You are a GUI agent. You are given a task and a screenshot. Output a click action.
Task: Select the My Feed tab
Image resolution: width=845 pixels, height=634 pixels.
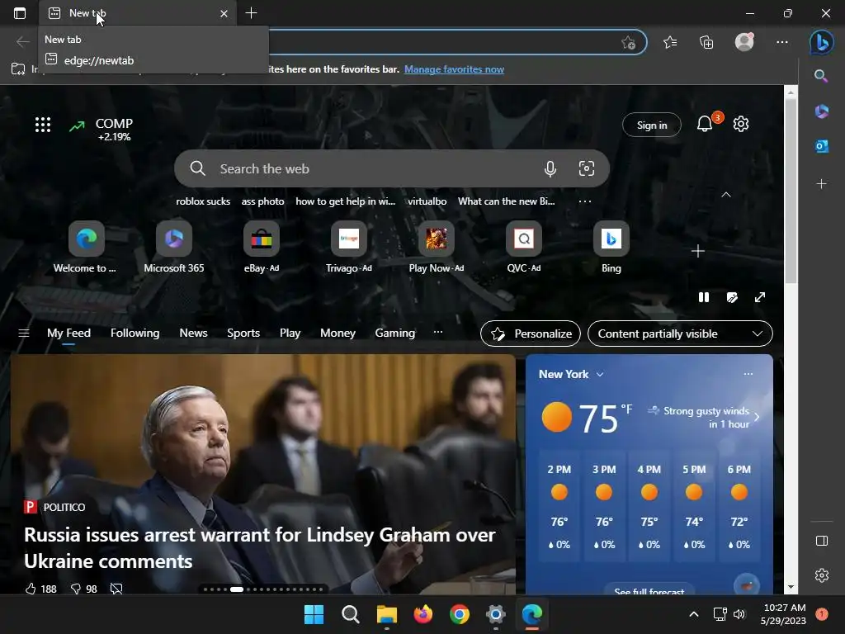tap(68, 334)
